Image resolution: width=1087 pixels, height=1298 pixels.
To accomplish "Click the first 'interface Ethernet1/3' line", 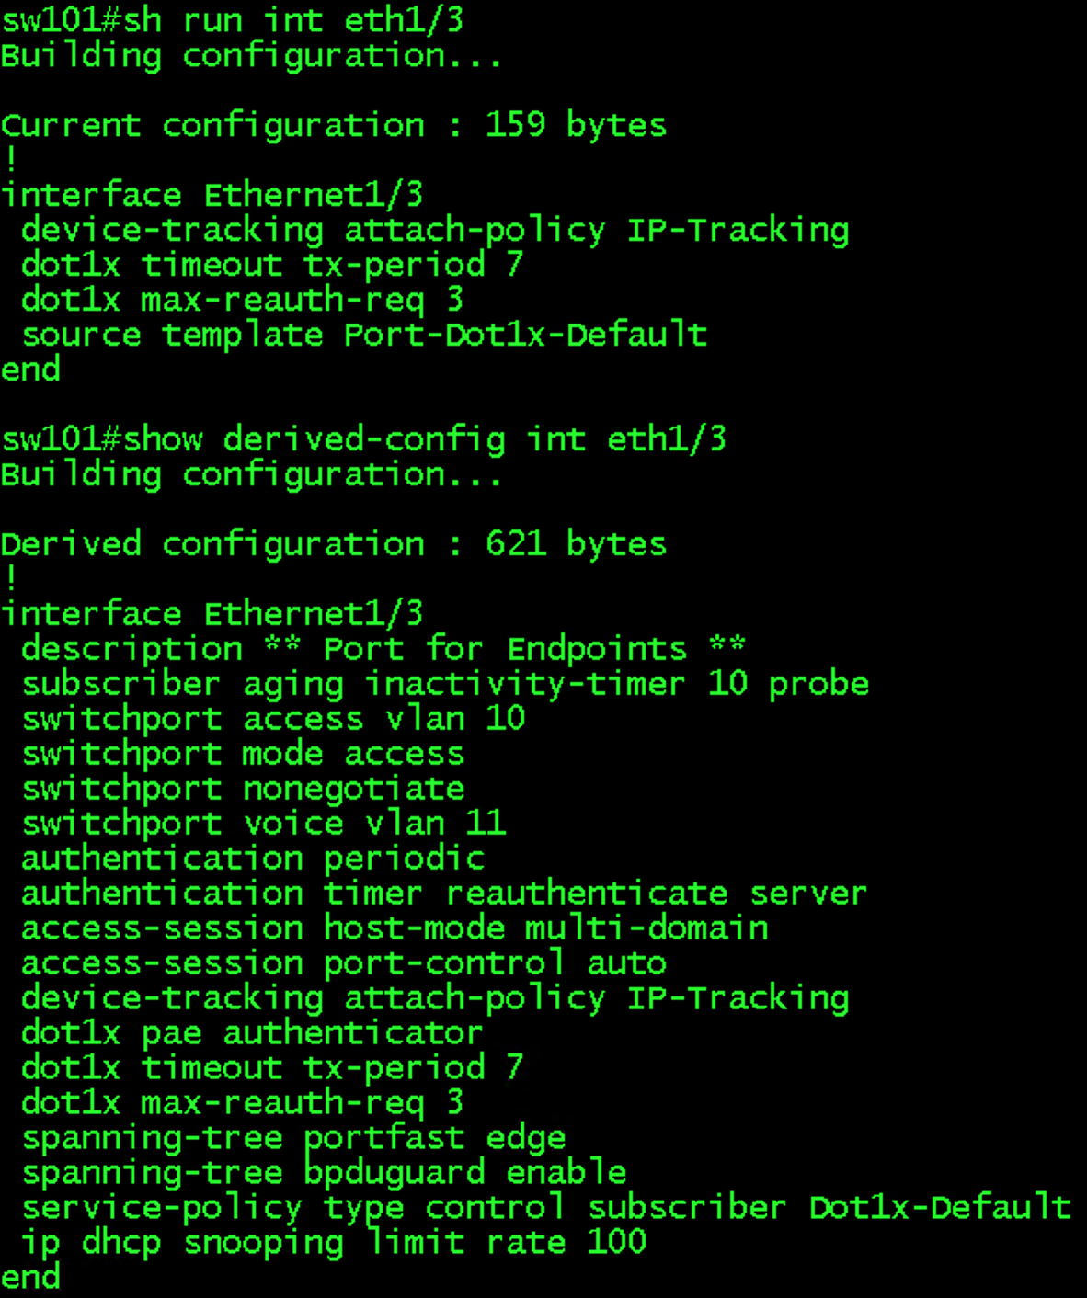I will pyautogui.click(x=212, y=195).
